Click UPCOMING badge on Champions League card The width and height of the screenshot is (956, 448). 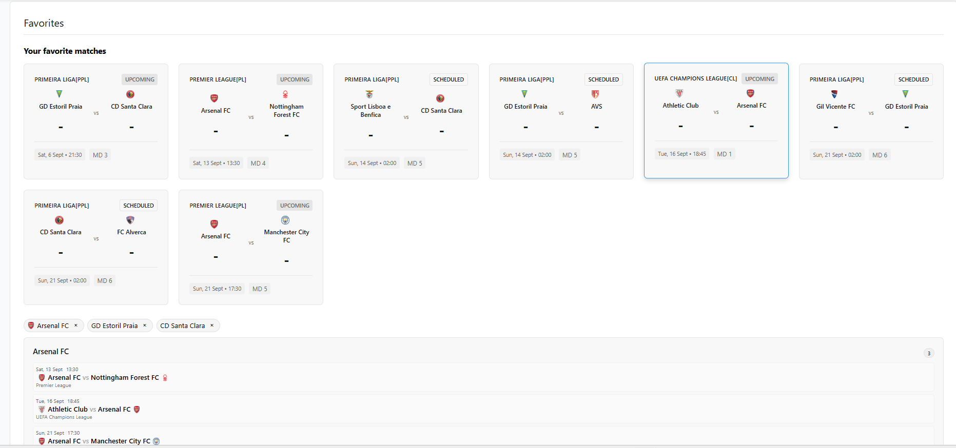759,79
